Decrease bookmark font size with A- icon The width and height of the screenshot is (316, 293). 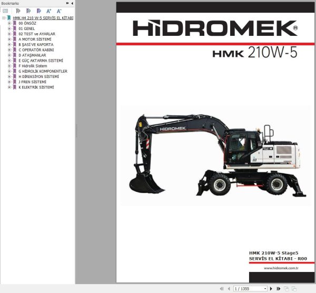[59, 11]
